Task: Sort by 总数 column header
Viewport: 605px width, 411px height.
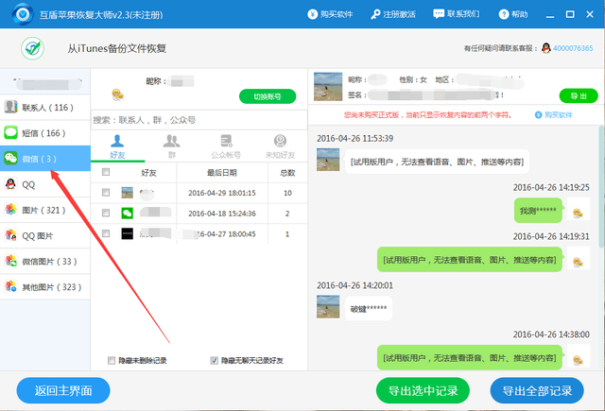Action: pos(287,172)
